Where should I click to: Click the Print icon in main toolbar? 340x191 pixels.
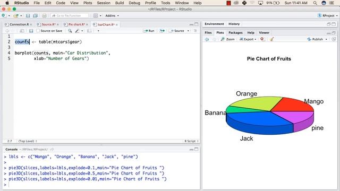click(44, 15)
